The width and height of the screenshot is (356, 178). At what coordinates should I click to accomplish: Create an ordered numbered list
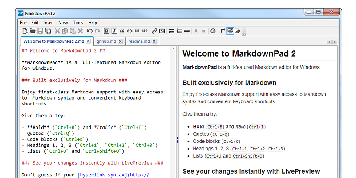179,31
